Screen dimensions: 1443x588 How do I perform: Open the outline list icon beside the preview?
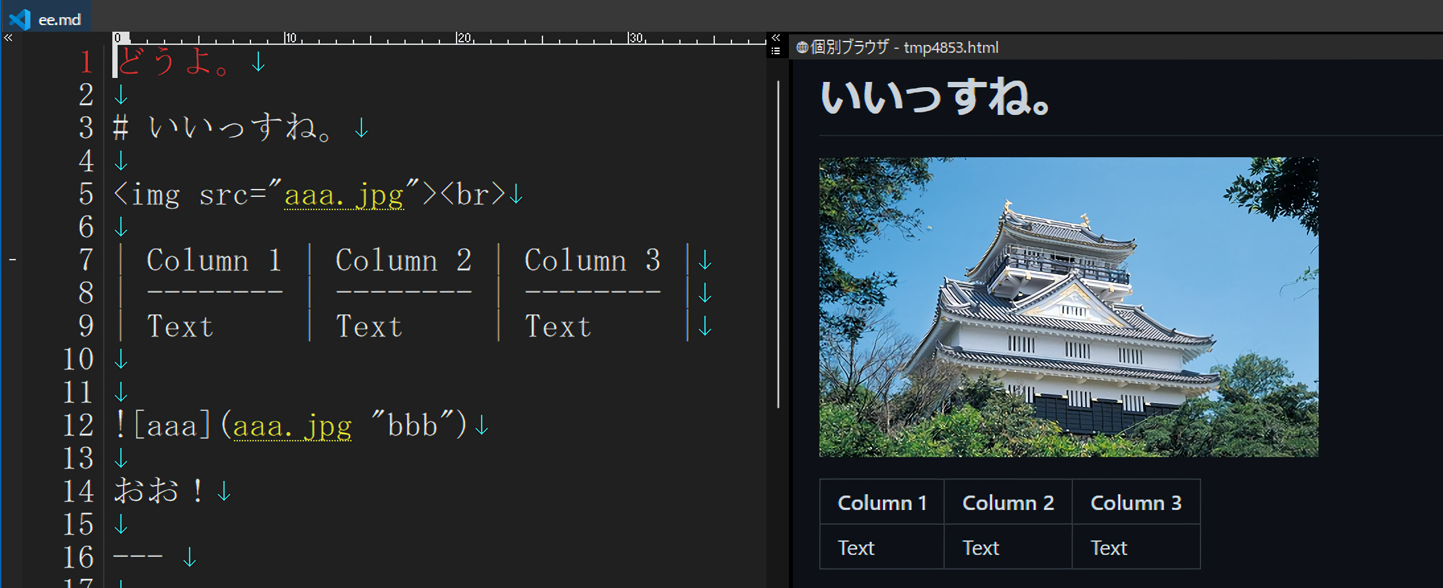[776, 51]
